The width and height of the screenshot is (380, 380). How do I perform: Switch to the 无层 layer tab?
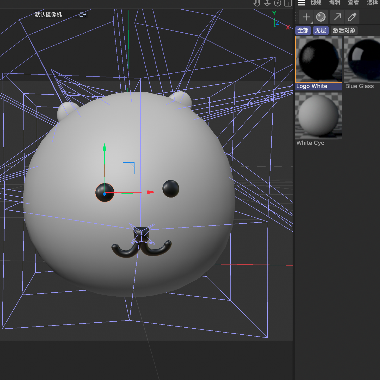321,30
